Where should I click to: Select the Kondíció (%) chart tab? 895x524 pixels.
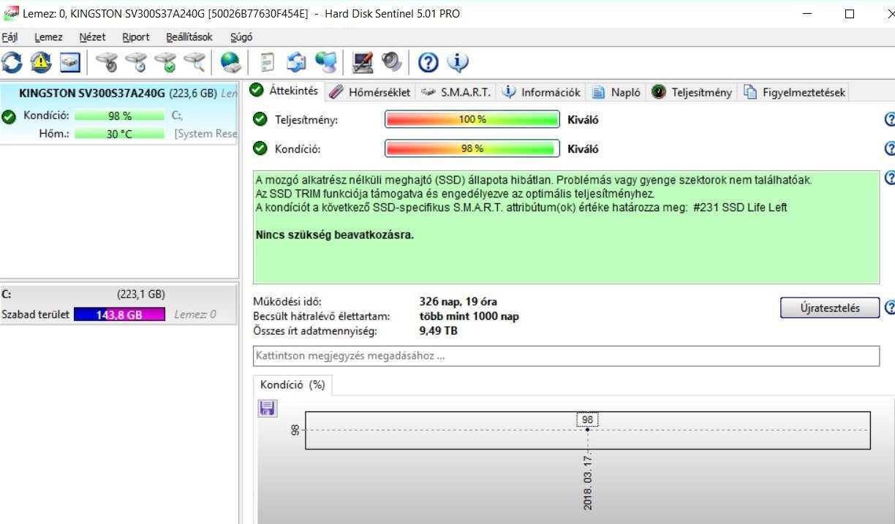[x=292, y=384]
